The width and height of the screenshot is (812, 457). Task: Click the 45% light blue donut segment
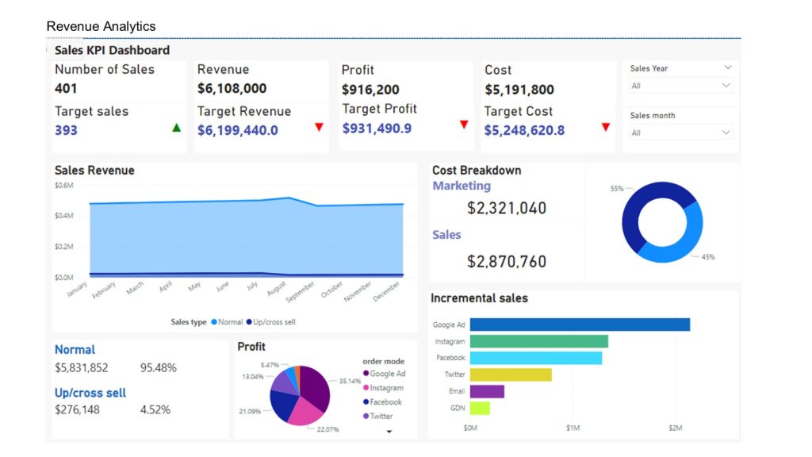click(x=680, y=238)
